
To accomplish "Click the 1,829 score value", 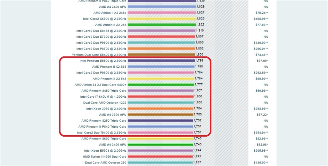I will (201, 7).
